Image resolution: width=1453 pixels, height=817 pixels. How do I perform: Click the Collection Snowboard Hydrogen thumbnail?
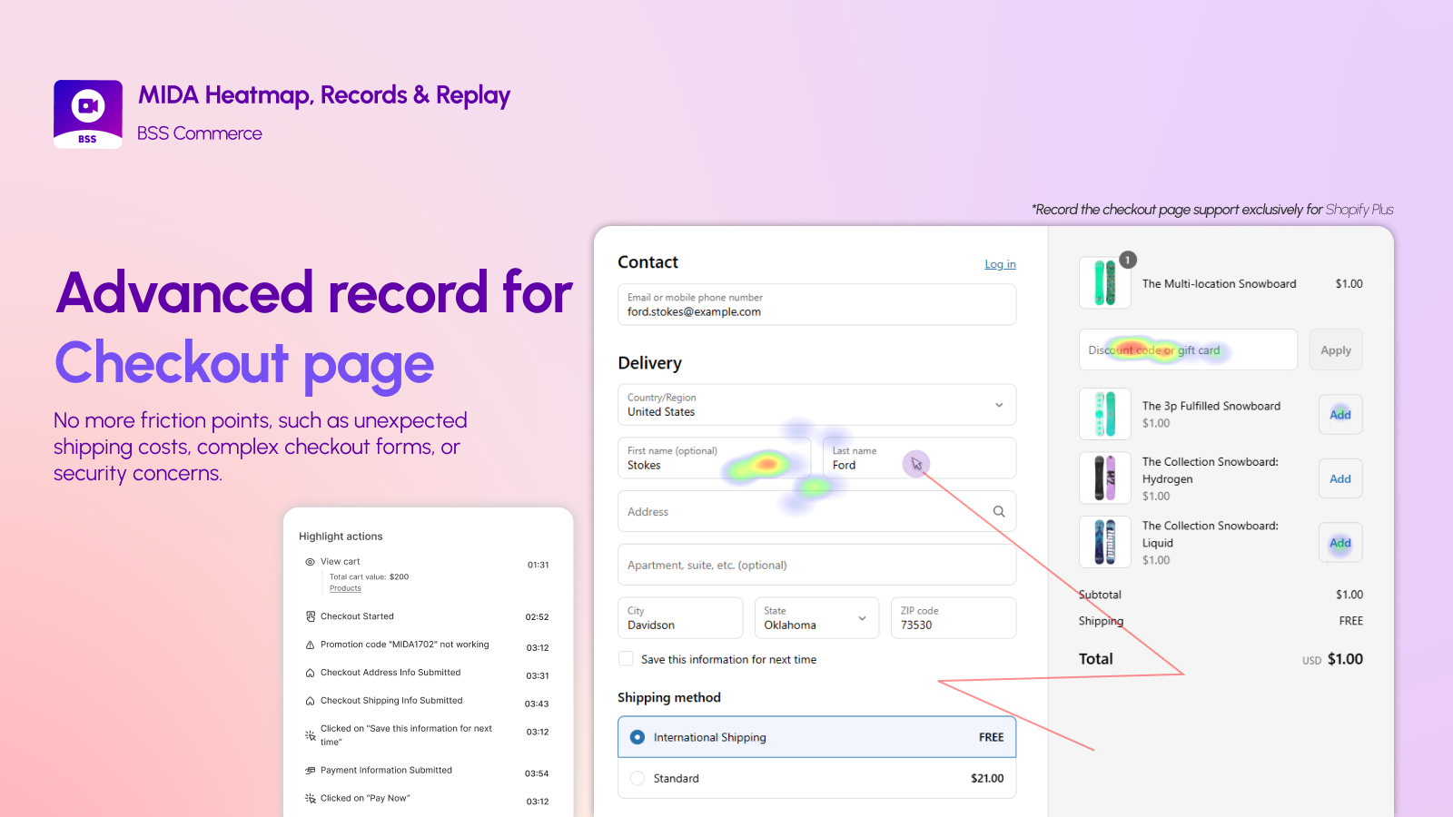(x=1105, y=478)
